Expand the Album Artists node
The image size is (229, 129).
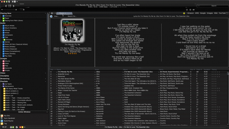coord(2,25)
